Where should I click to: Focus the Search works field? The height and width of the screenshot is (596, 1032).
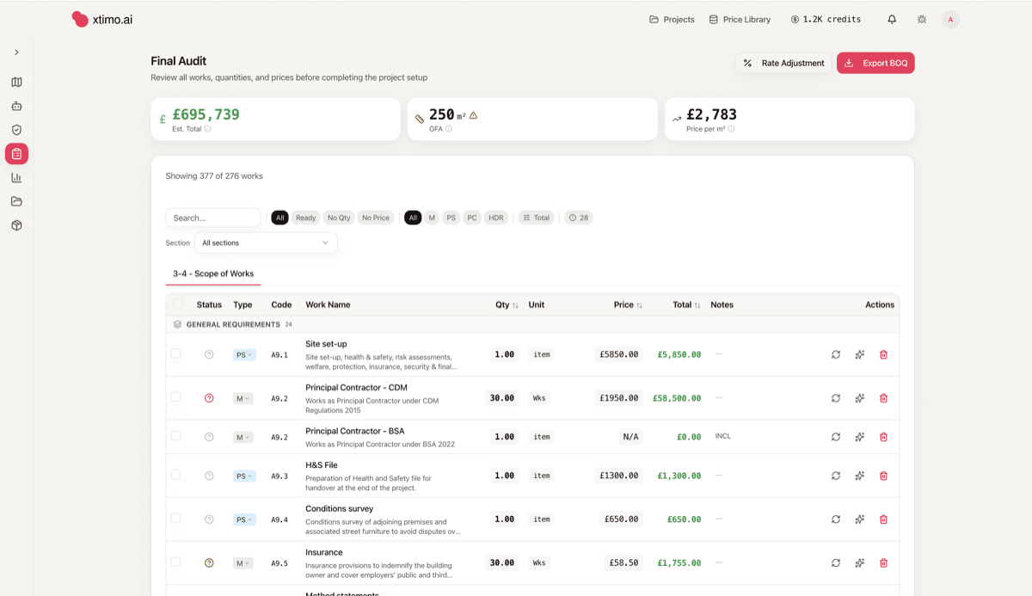pos(213,218)
